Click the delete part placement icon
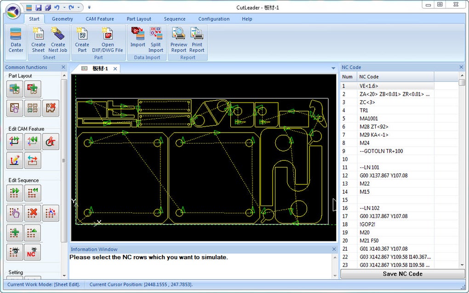 51,108
